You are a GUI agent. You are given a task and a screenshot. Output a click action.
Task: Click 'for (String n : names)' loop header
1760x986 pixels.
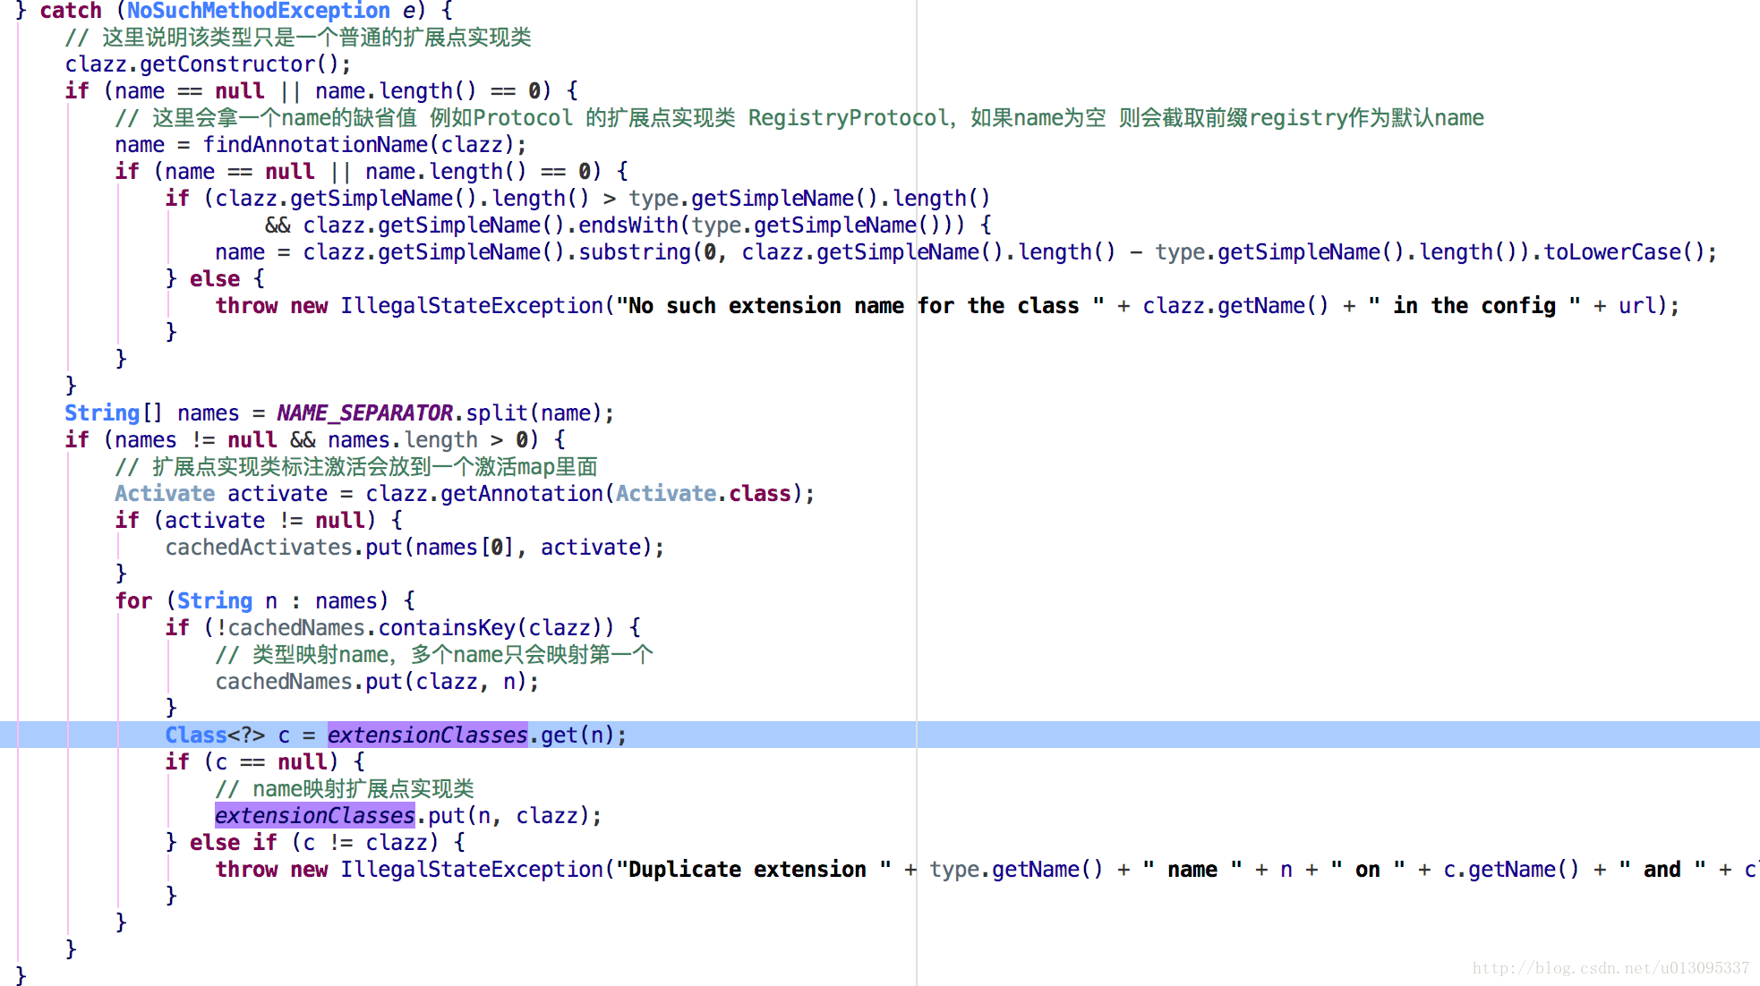coord(265,601)
